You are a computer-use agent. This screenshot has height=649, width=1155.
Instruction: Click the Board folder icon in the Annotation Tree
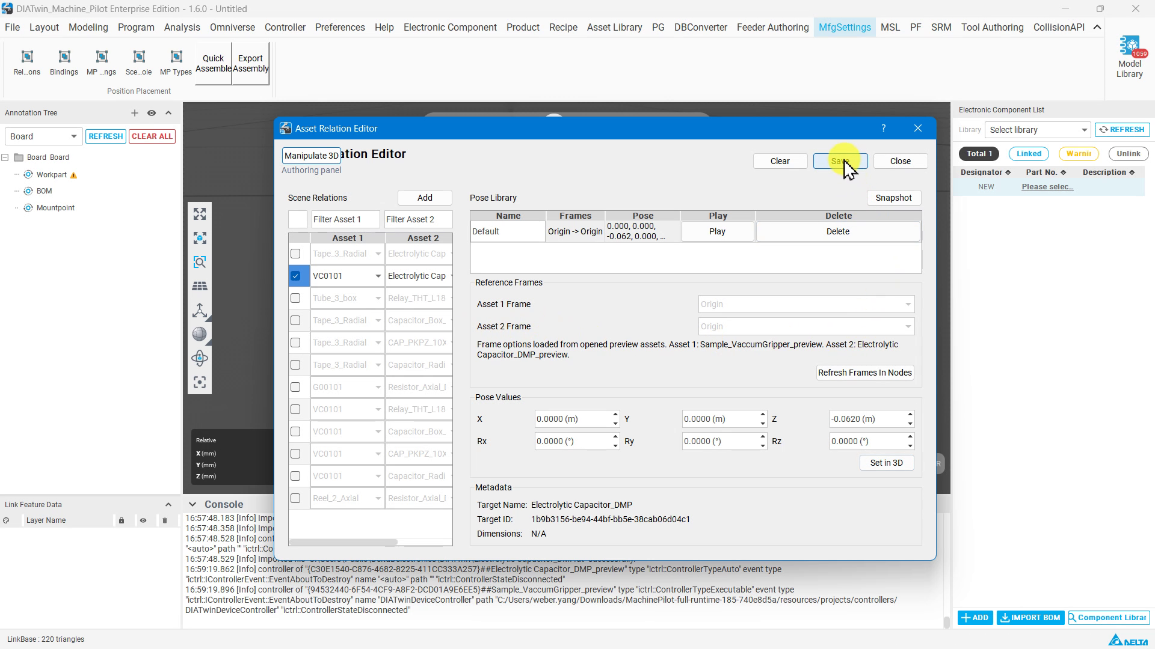point(19,157)
